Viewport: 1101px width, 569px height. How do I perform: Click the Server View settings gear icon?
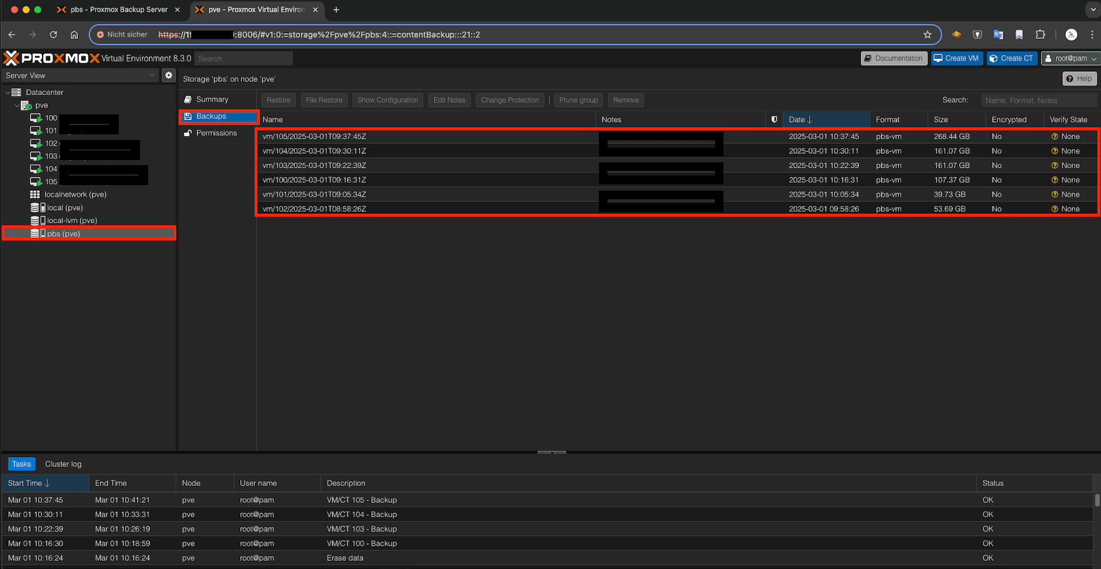pyautogui.click(x=168, y=75)
